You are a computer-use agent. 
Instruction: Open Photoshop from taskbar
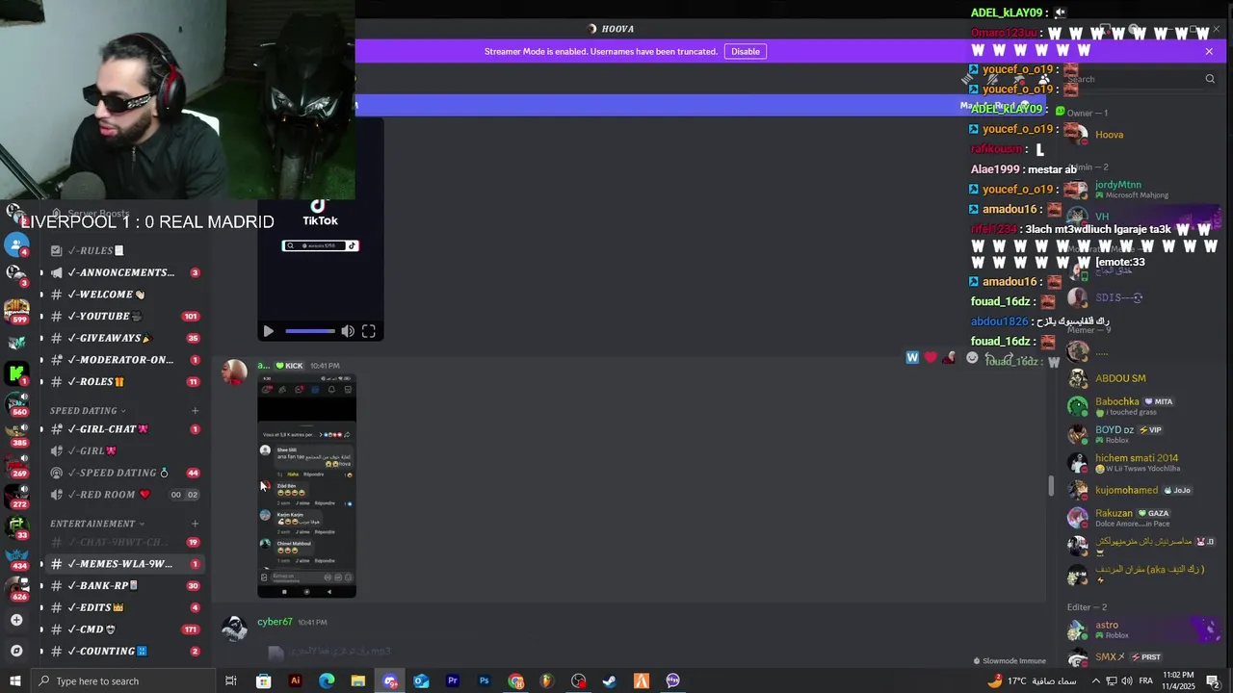tap(484, 680)
